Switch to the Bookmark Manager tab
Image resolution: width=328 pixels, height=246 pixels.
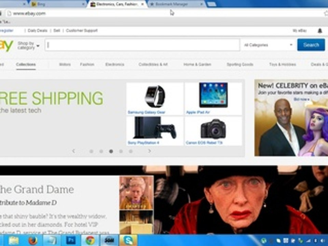(x=176, y=4)
